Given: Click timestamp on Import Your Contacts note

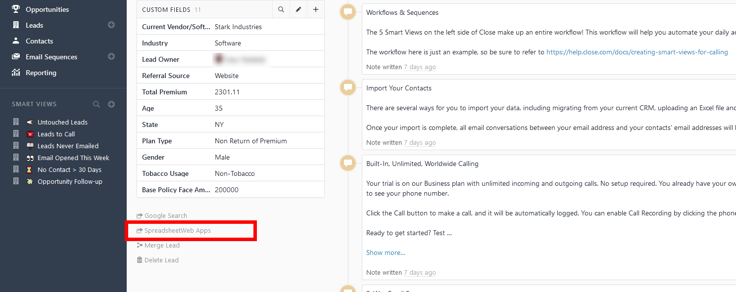Looking at the screenshot, I should tap(420, 142).
